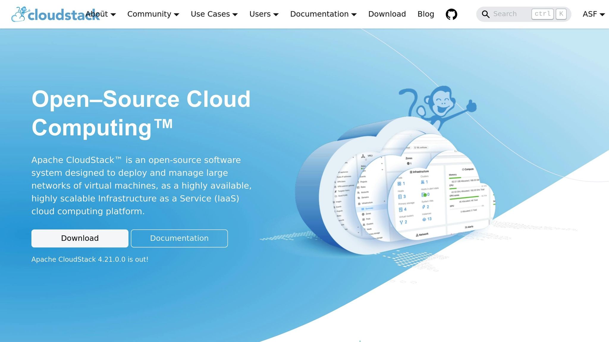Expand the Documentation dropdown in navbar
The width and height of the screenshot is (609, 342).
tap(323, 14)
